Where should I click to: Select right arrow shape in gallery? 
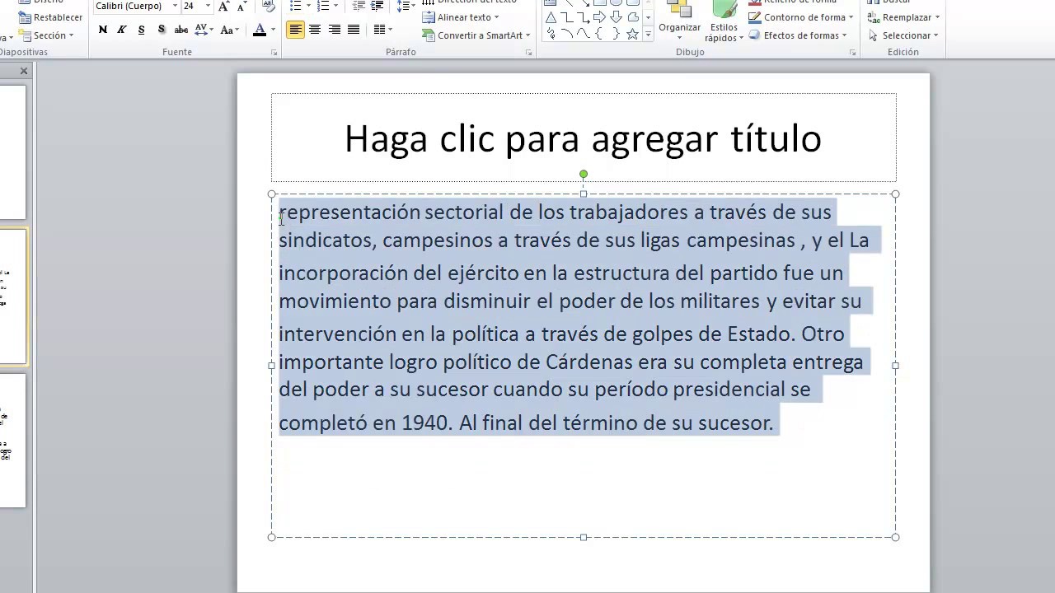[x=600, y=17]
